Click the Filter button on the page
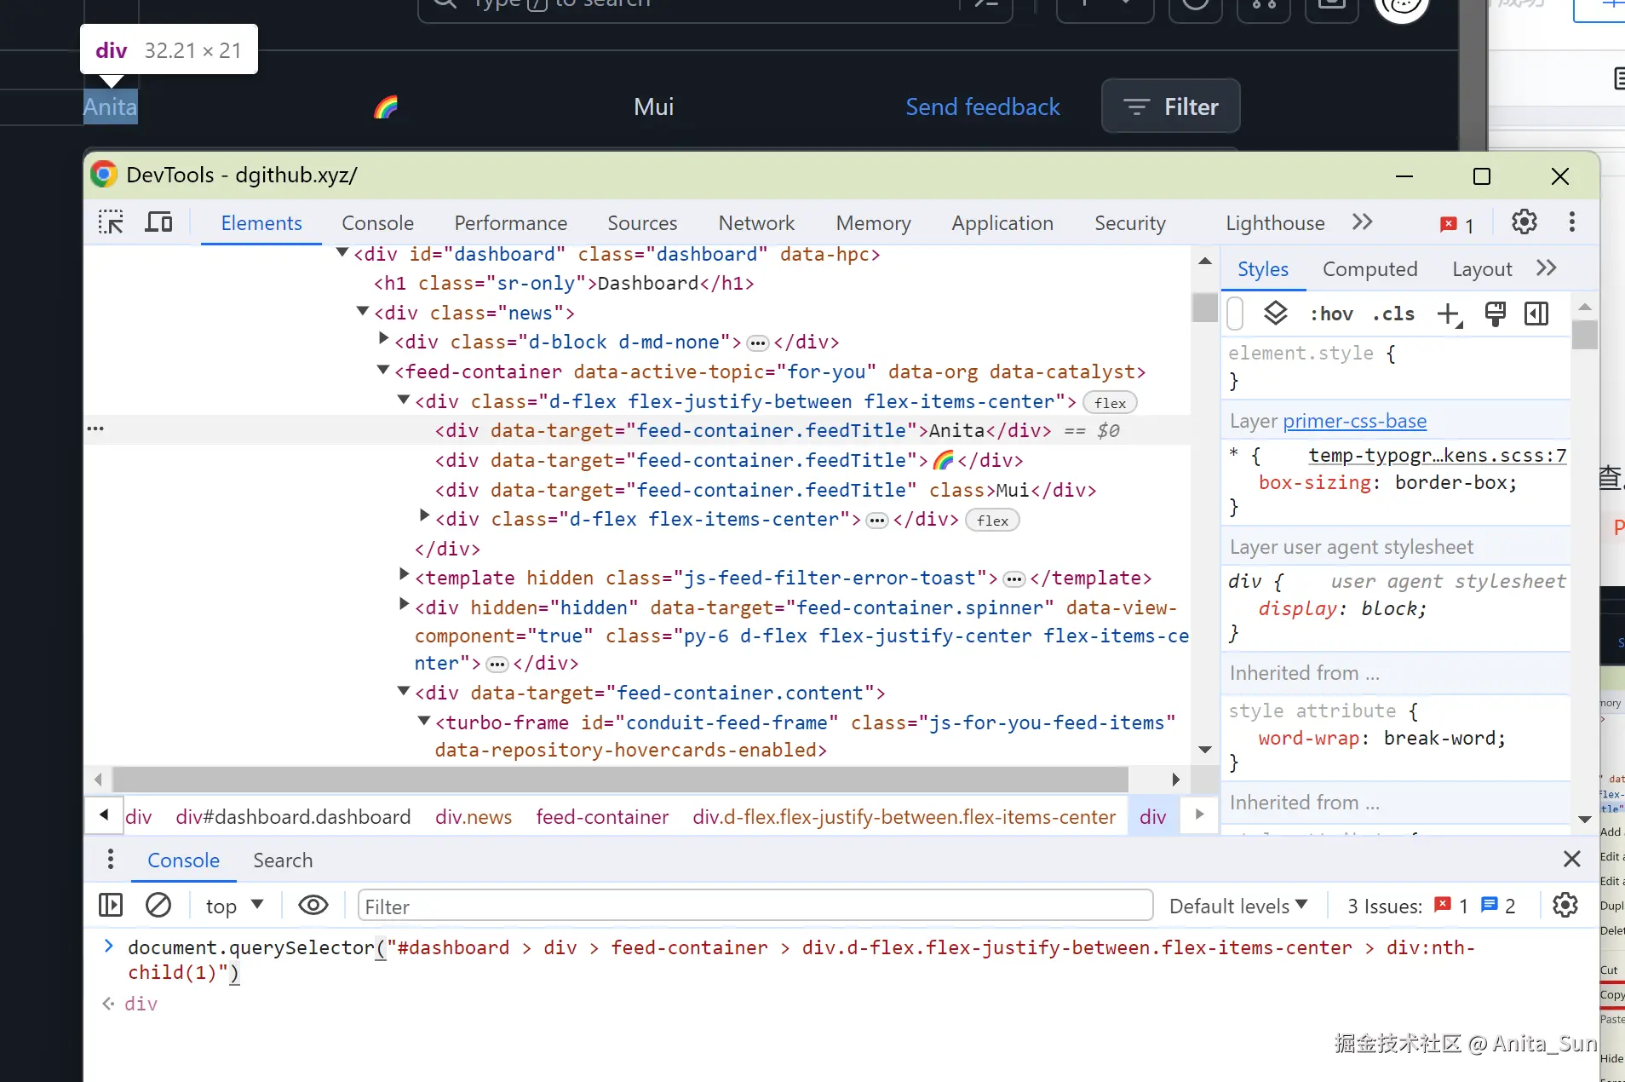Image resolution: width=1625 pixels, height=1082 pixels. point(1170,106)
